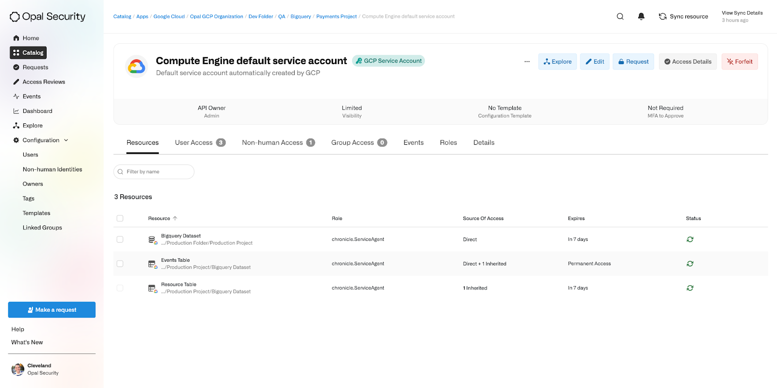The height and width of the screenshot is (388, 777).
Task: Open Requests in sidebar
Action: click(x=31, y=67)
